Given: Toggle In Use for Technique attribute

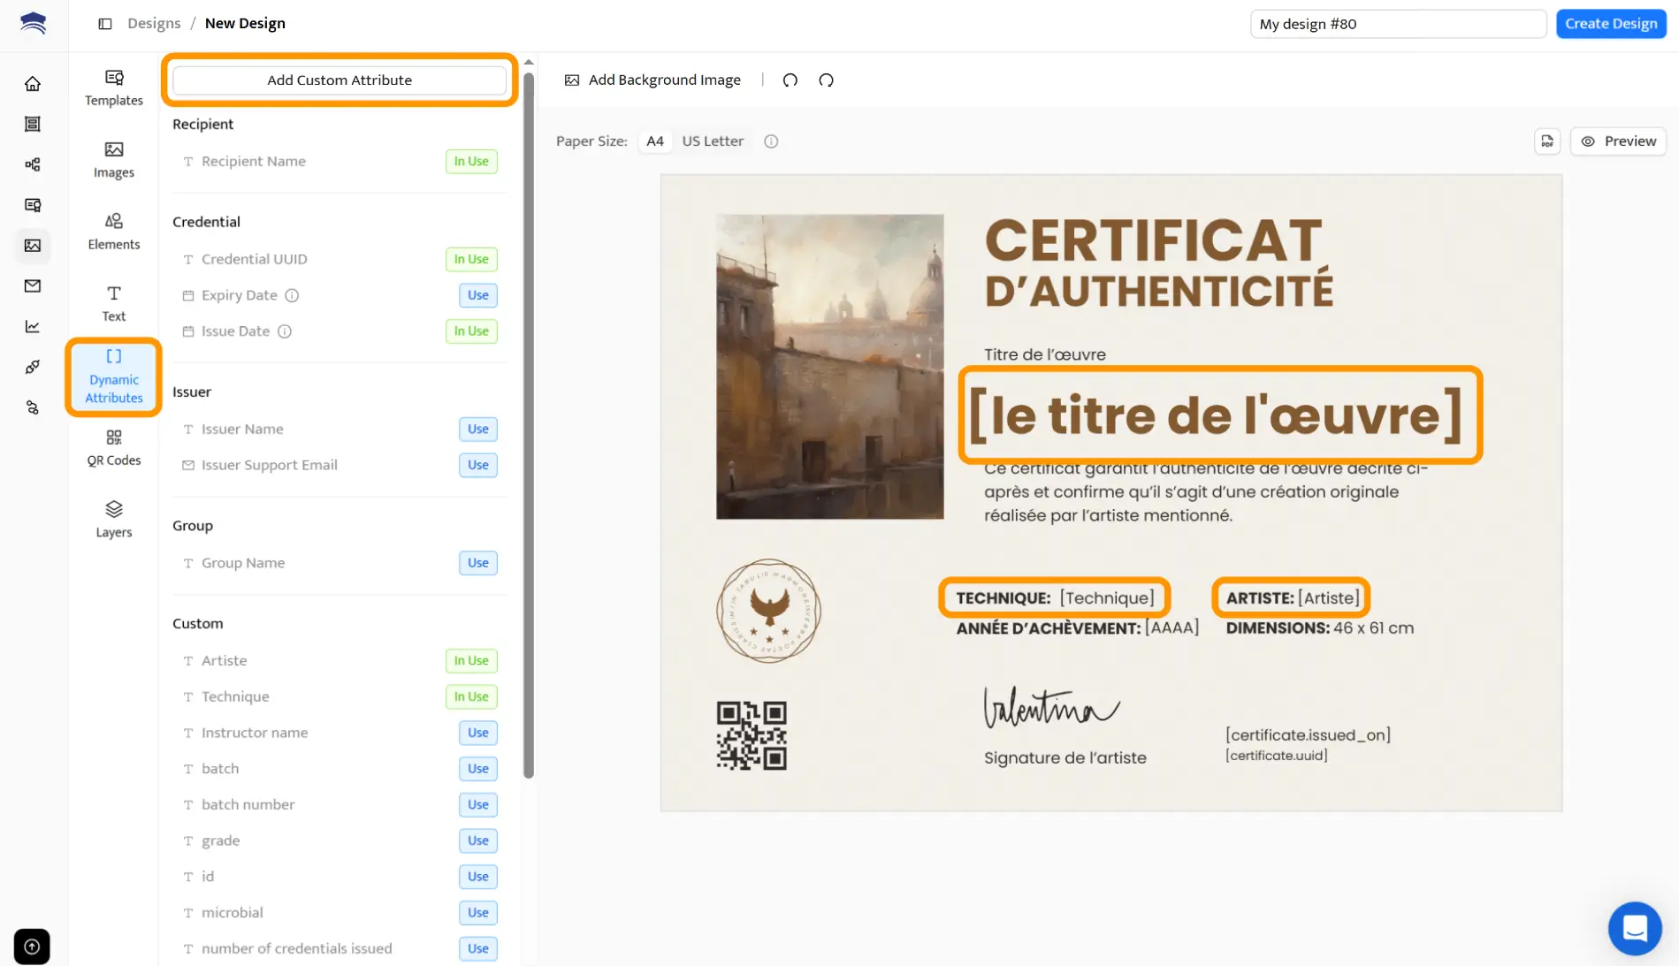Looking at the screenshot, I should click(x=471, y=696).
